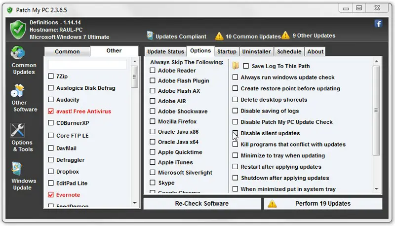395x226 pixels.
Task: Click folder icon for log path
Action: (236, 66)
